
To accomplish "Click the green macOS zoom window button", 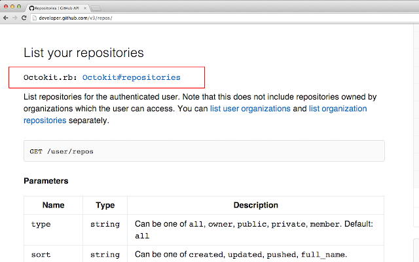I will click(x=19, y=7).
